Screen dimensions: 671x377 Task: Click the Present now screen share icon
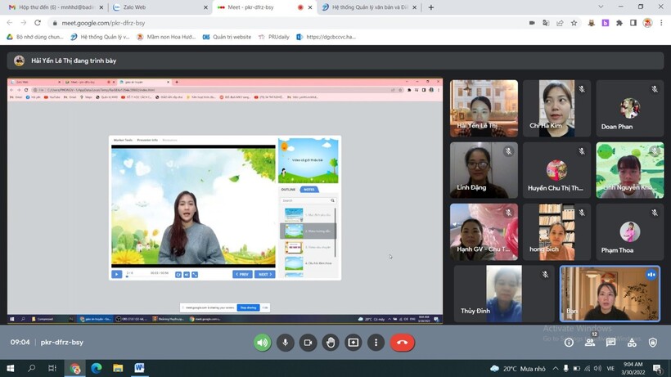(354, 343)
